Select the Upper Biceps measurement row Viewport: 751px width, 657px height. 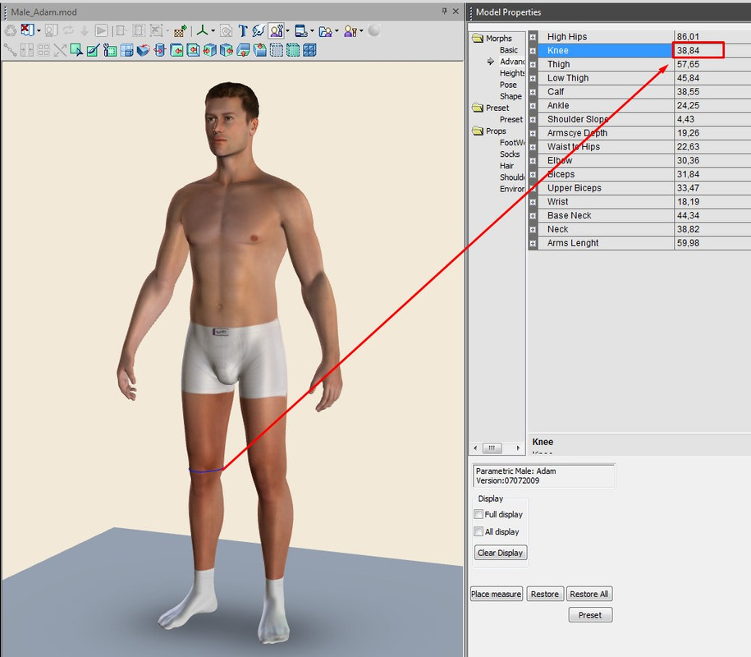coord(639,188)
